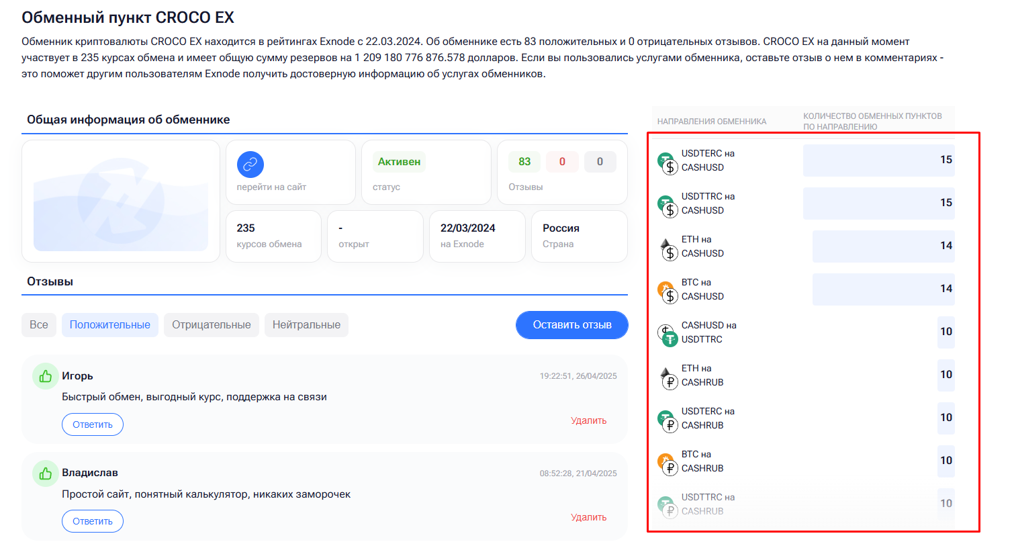The image size is (1012, 546).
Task: Click the blue link icon to visit site
Action: (x=250, y=164)
